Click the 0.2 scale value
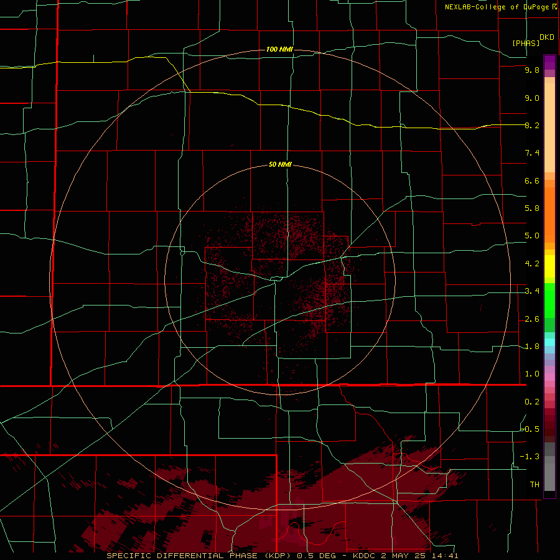Viewport: 560px width, 560px height. [x=532, y=402]
